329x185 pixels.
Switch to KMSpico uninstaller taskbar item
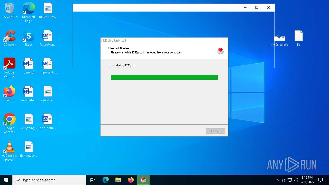143,180
